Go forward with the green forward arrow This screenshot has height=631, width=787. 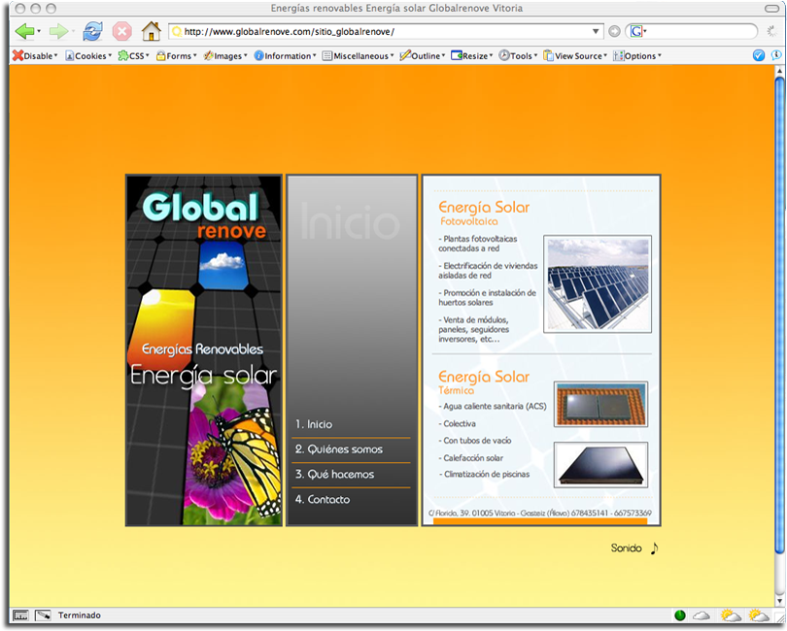58,32
